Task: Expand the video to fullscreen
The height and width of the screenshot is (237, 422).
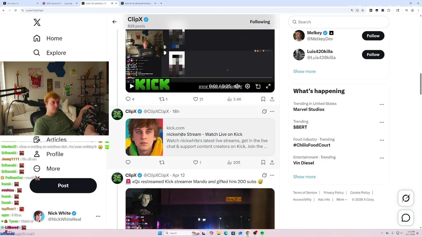Action: (x=268, y=86)
